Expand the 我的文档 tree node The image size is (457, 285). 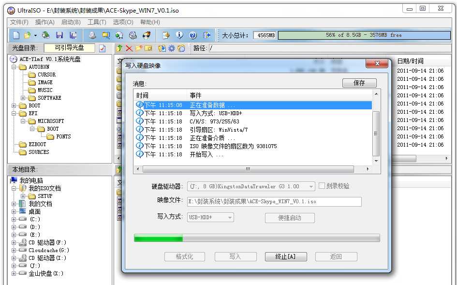pyautogui.click(x=14, y=204)
